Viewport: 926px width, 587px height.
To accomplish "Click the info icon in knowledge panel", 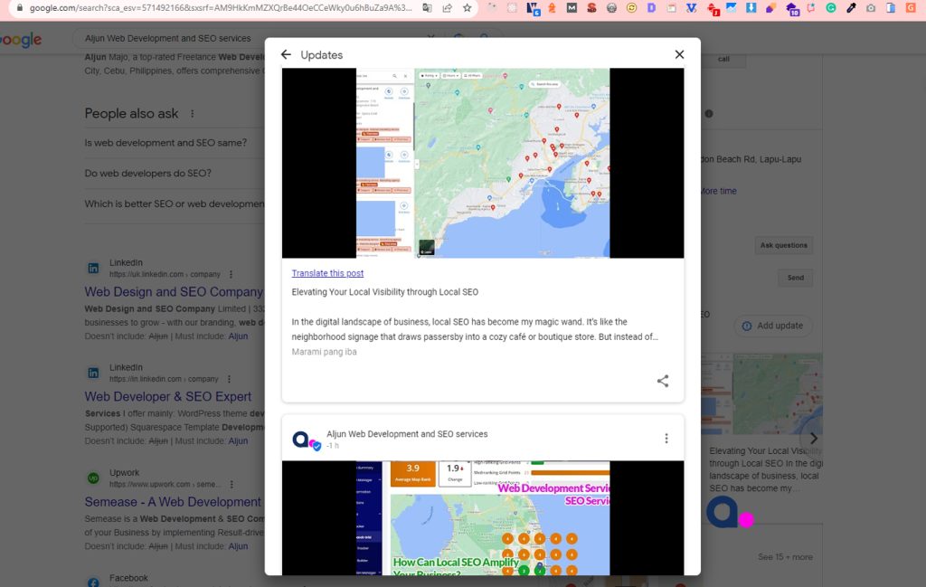I will coord(709,113).
